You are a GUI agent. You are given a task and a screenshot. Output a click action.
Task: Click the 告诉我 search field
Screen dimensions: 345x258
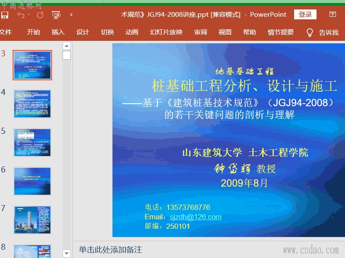329,33
